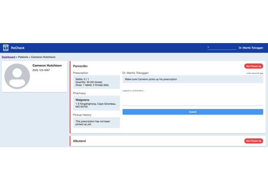Open the Dr. Mantis Toboggan user menu
This screenshot has height=190, width=268.
click(x=251, y=48)
